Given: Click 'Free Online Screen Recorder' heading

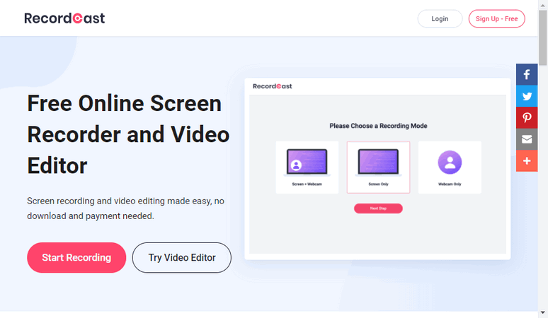Looking at the screenshot, I should click(128, 134).
